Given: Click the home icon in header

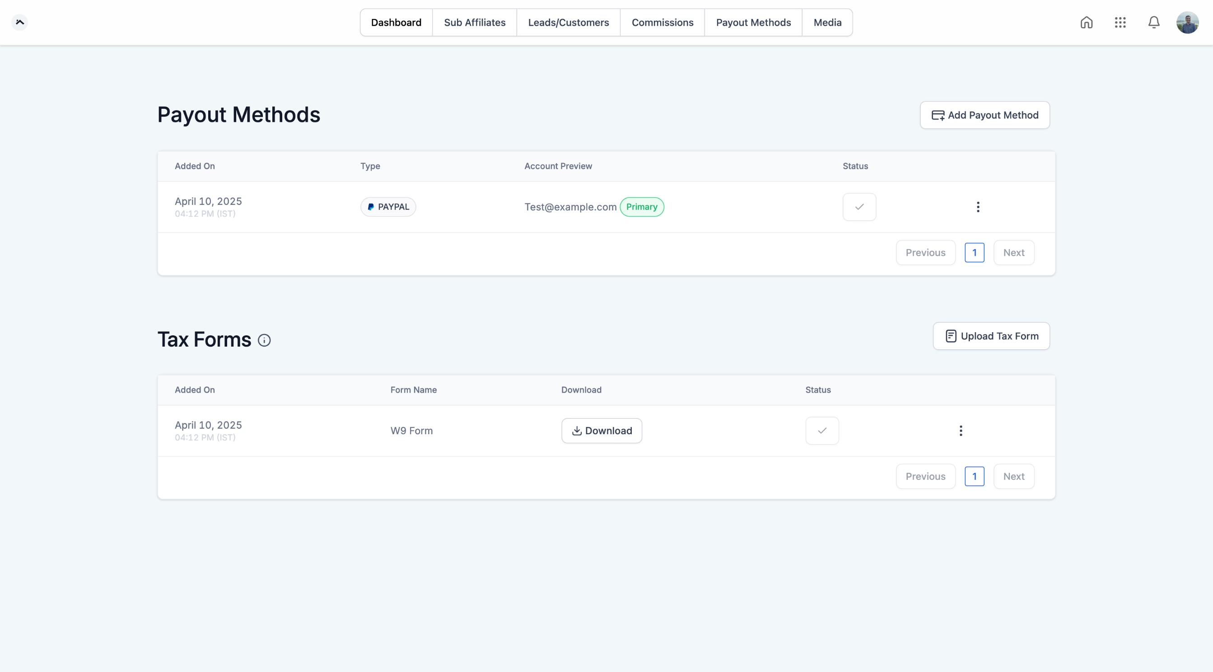Looking at the screenshot, I should pos(1087,23).
